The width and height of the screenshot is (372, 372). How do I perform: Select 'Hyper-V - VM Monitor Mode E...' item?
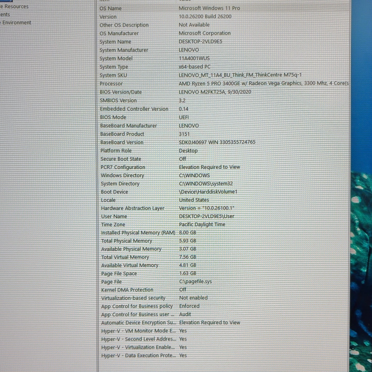(x=139, y=331)
